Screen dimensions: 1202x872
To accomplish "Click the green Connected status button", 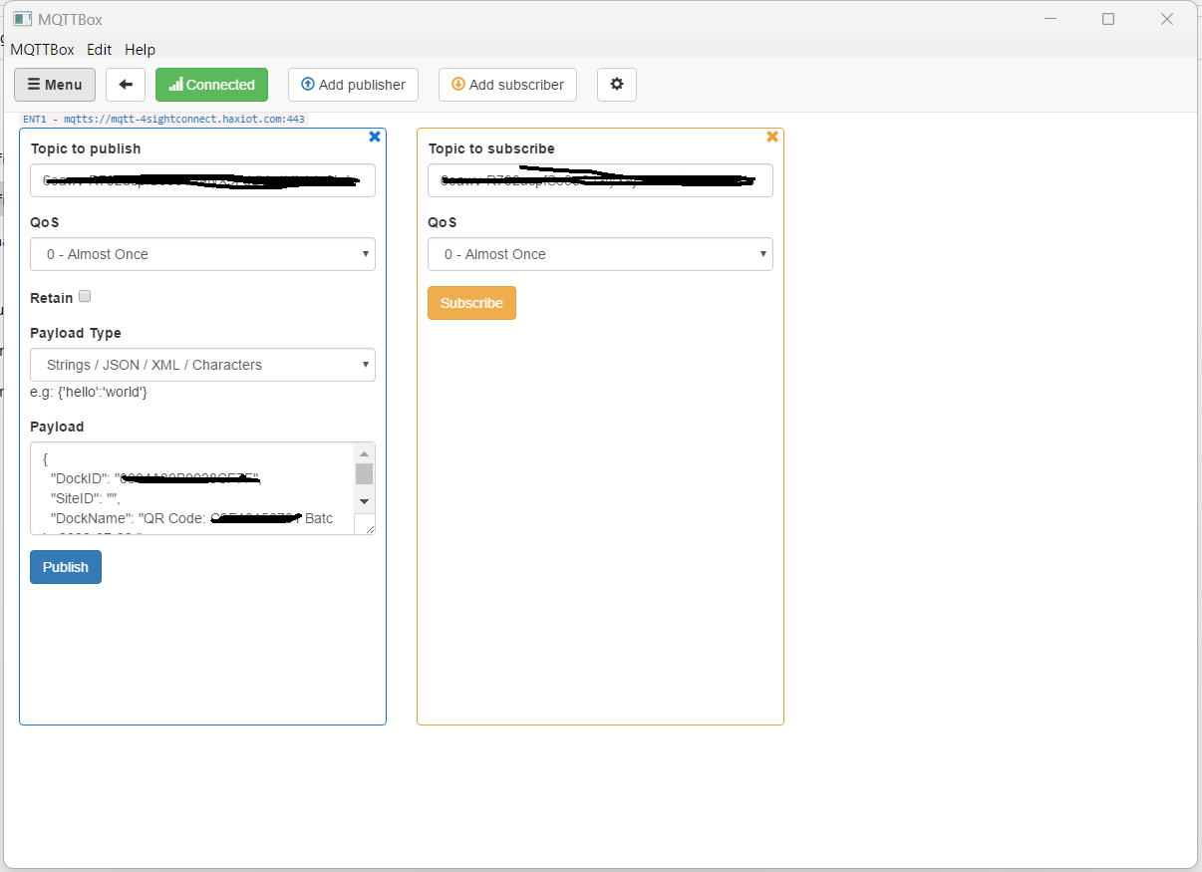I will [212, 85].
